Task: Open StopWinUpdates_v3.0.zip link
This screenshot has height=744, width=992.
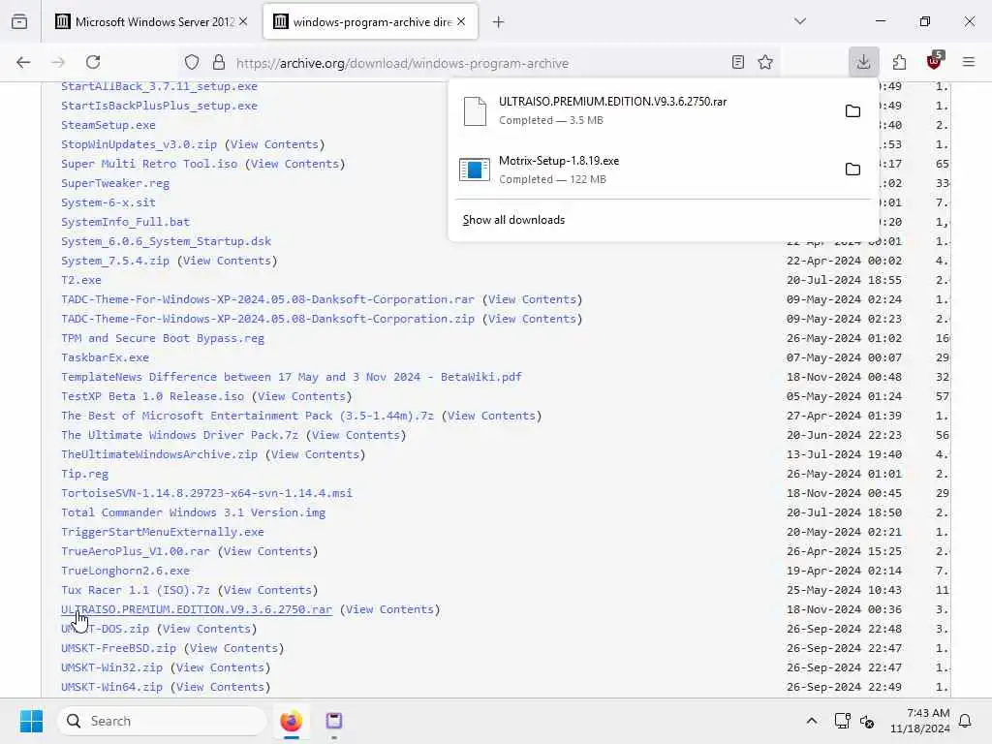Action: coord(139,144)
